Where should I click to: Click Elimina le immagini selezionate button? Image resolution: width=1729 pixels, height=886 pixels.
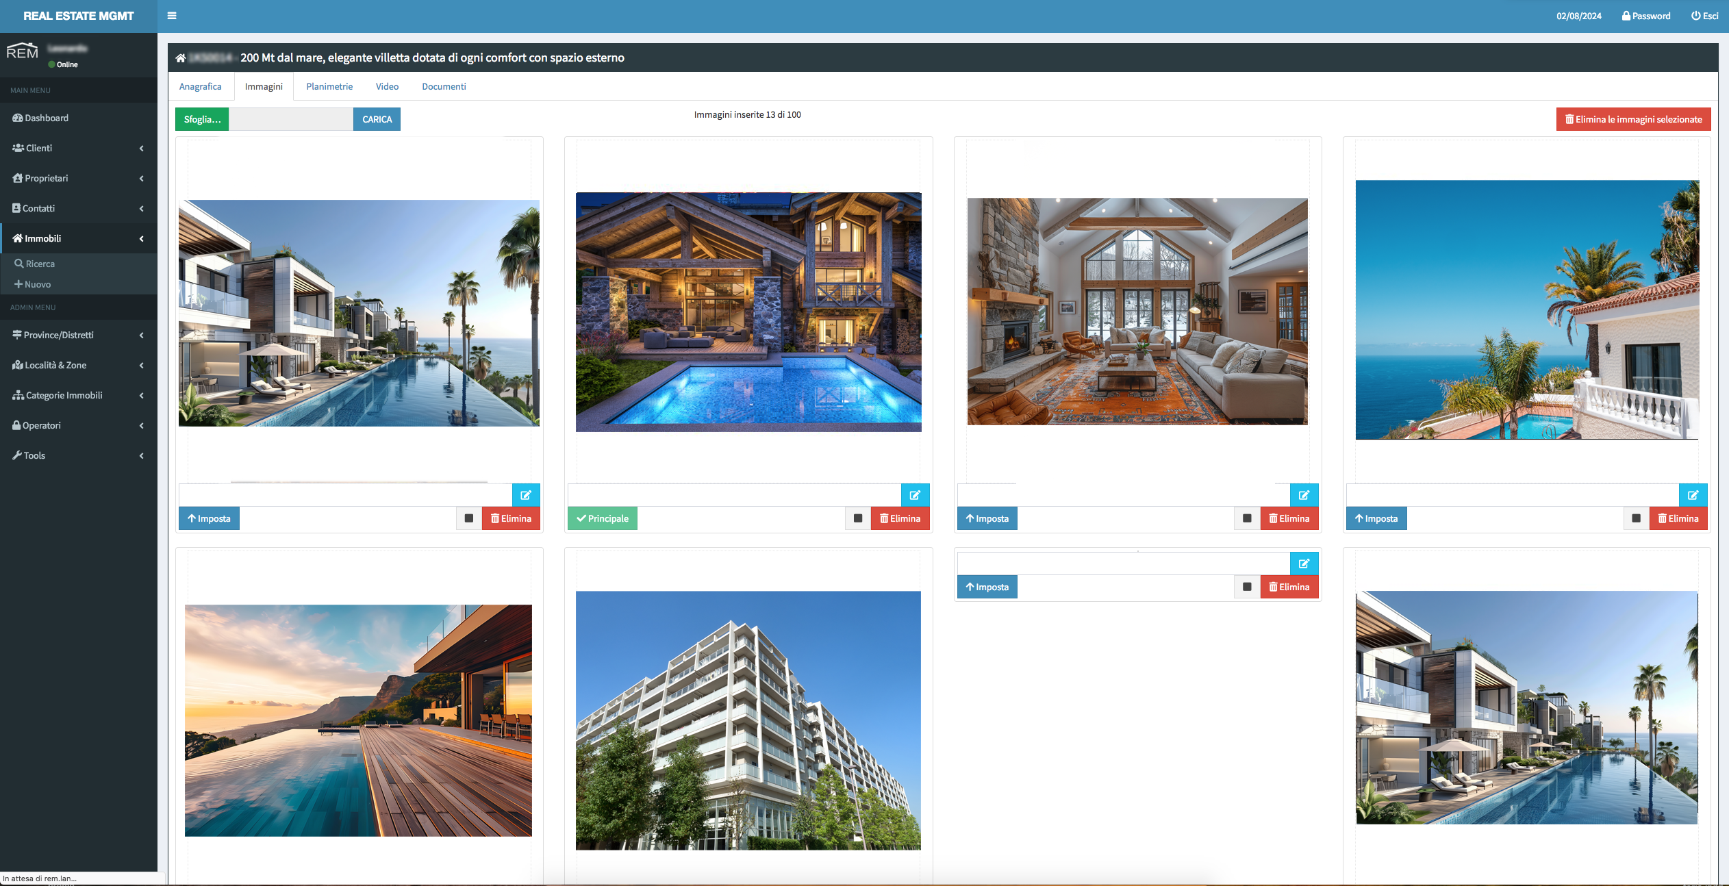click(1633, 119)
